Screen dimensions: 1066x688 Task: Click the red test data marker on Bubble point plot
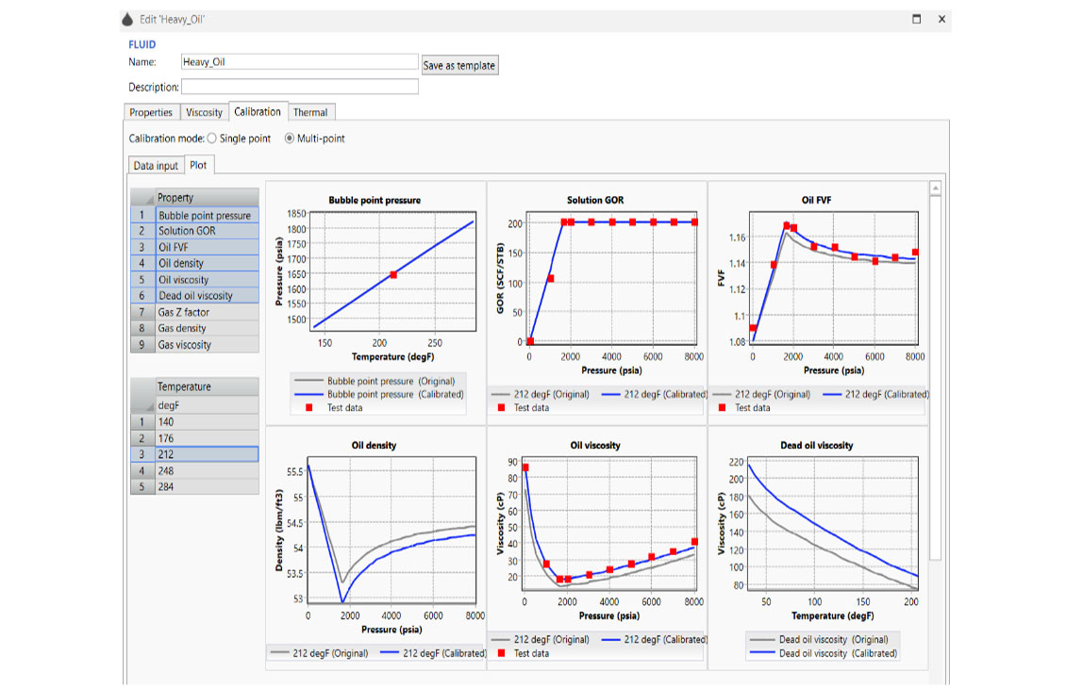coord(393,274)
